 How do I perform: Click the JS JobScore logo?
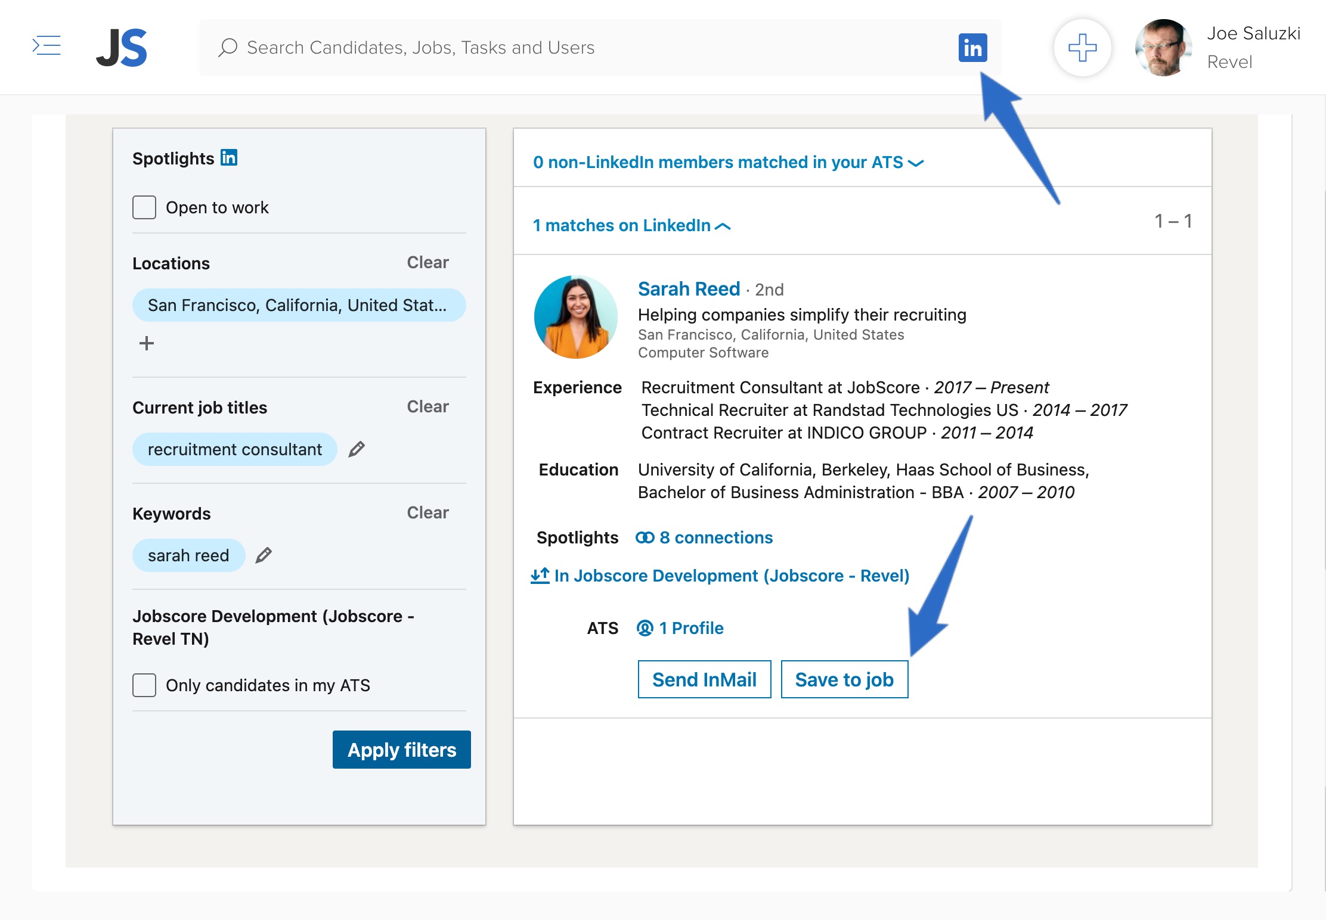122,48
